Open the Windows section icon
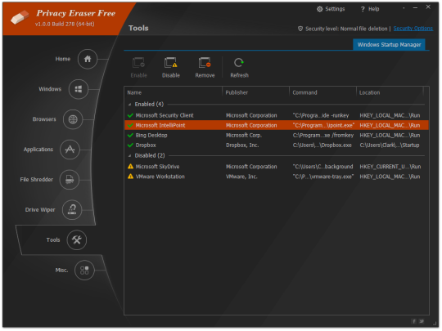Viewport: 442px width, 331px height. tap(79, 89)
